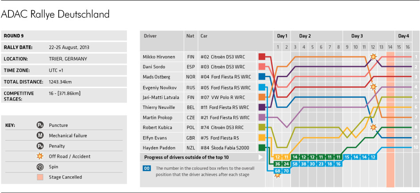Select Martin Prokop's mauve swatch

click(262, 117)
